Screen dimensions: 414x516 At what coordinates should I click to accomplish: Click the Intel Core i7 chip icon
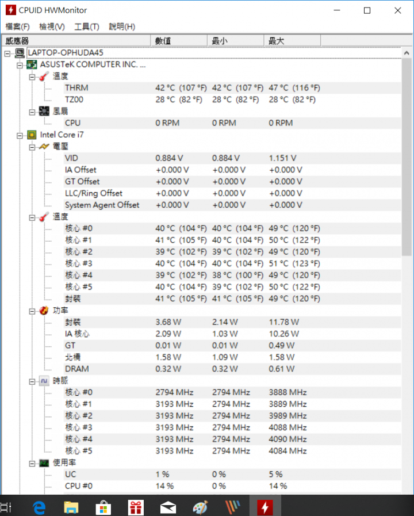click(x=32, y=135)
